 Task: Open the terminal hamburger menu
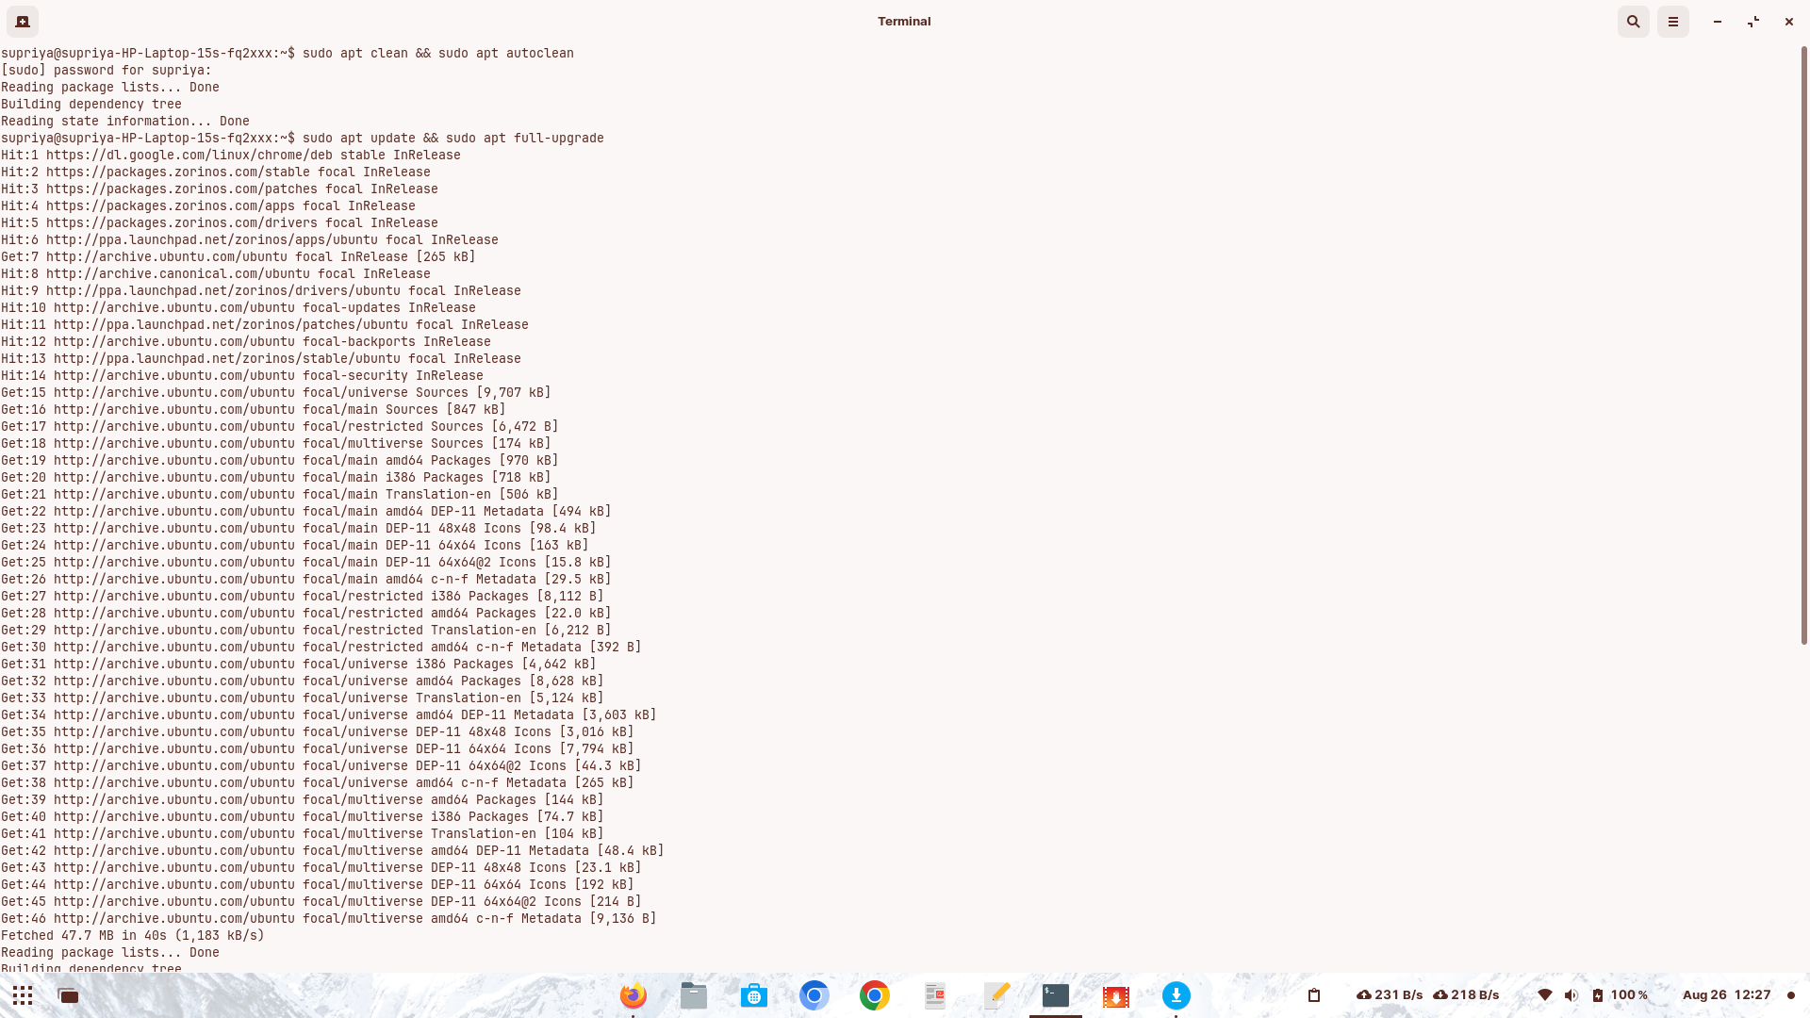1673,22
